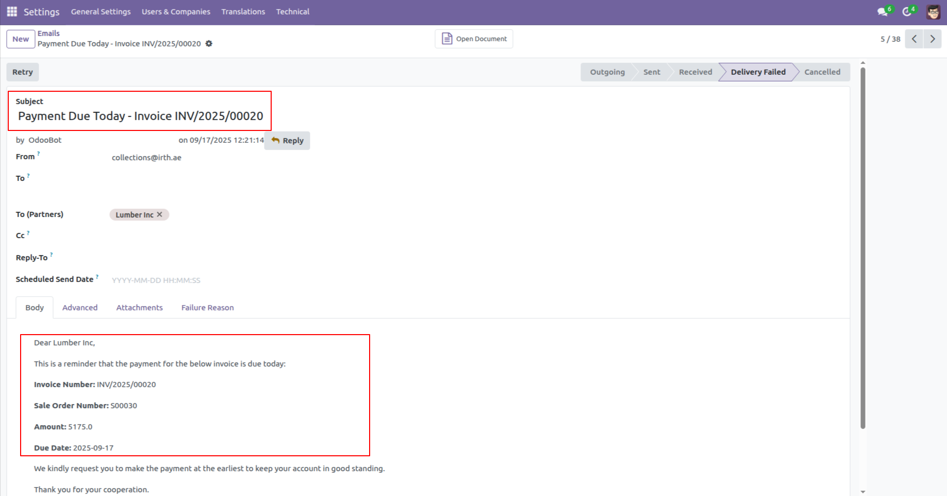
Task: Click the Sale Order Number S00030 line
Action: (86, 406)
